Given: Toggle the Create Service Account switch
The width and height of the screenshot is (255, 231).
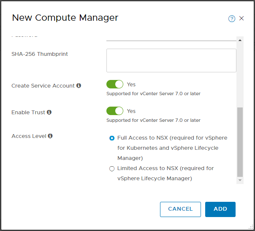Looking at the screenshot, I should (x=115, y=84).
